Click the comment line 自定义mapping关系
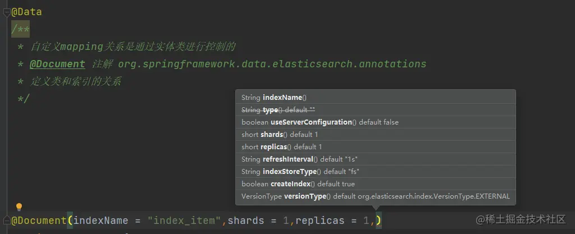This screenshot has height=234, width=575. (x=133, y=47)
